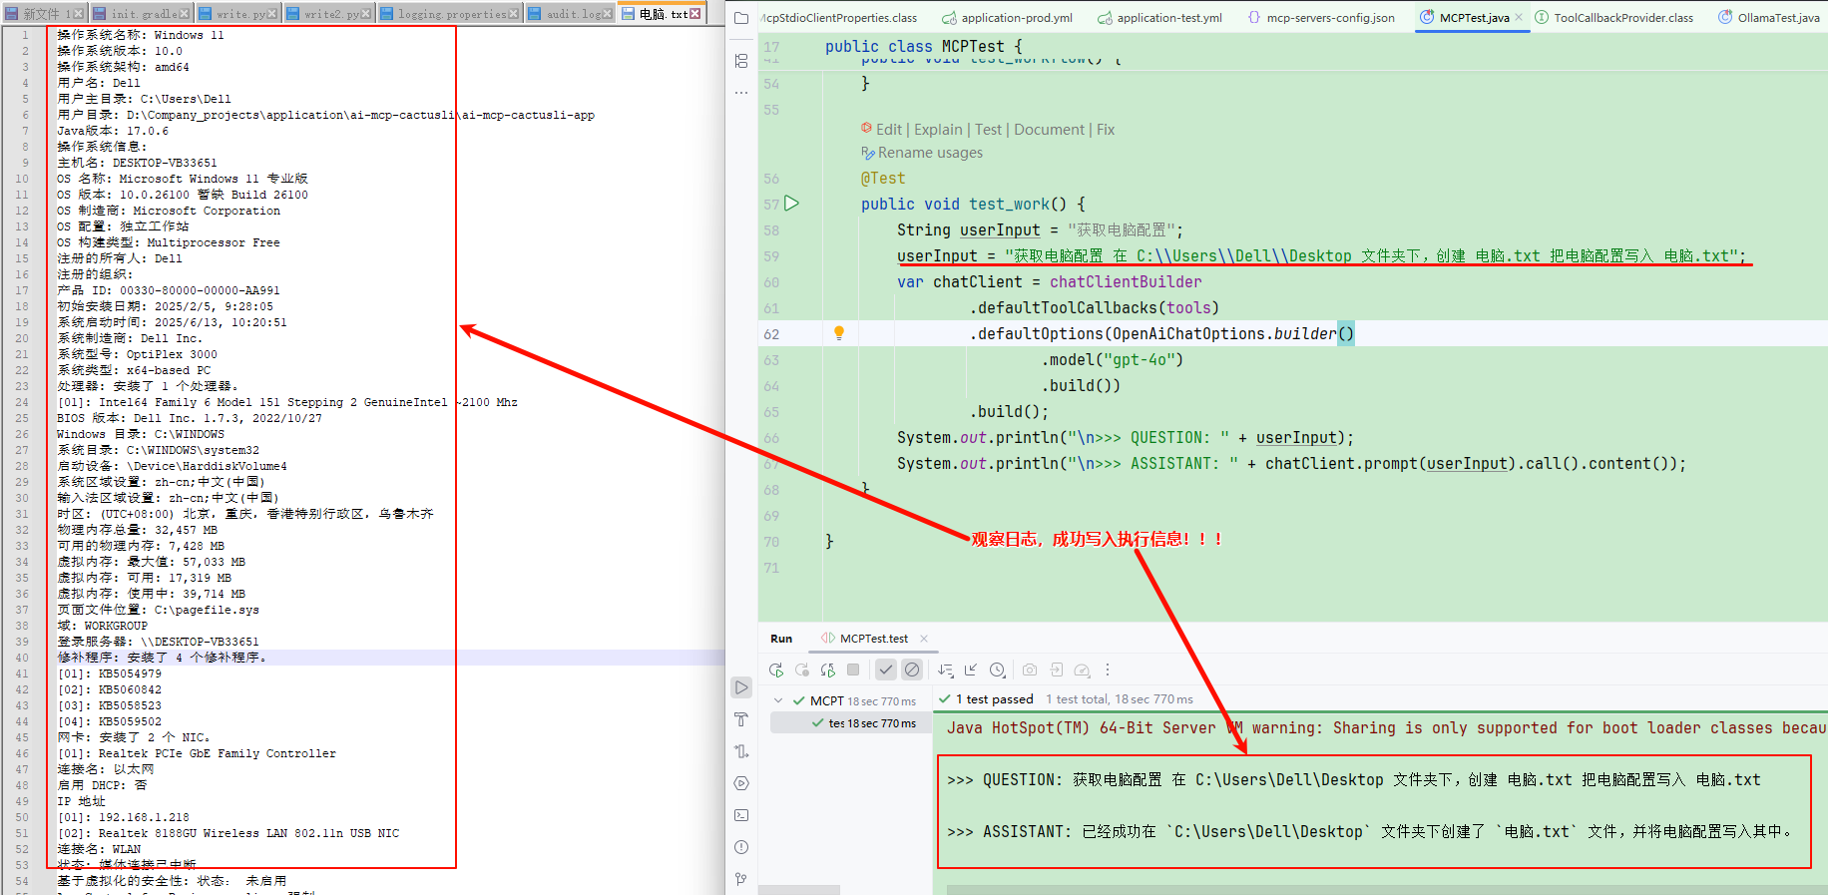Click the sidebar icon below the Build hammer

741,751
